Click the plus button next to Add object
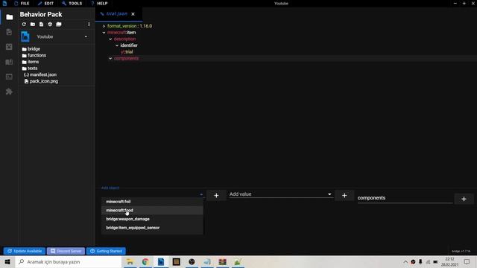Image resolution: width=477 pixels, height=268 pixels. tap(216, 196)
